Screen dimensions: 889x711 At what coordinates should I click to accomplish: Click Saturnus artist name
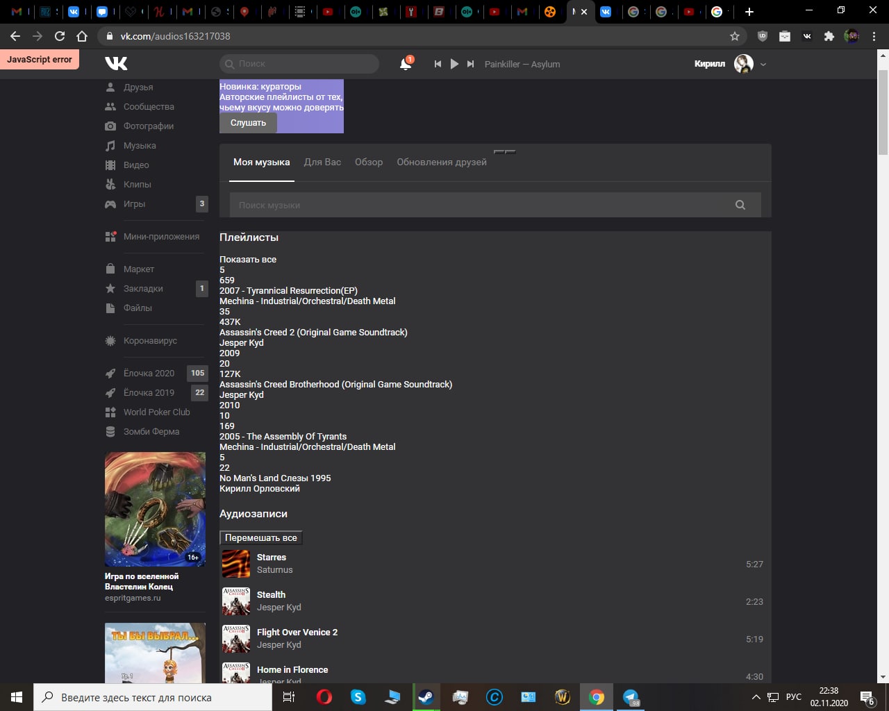coord(275,570)
